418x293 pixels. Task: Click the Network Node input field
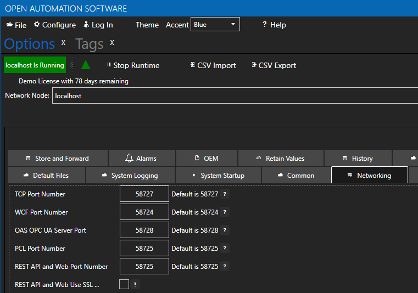(235, 95)
